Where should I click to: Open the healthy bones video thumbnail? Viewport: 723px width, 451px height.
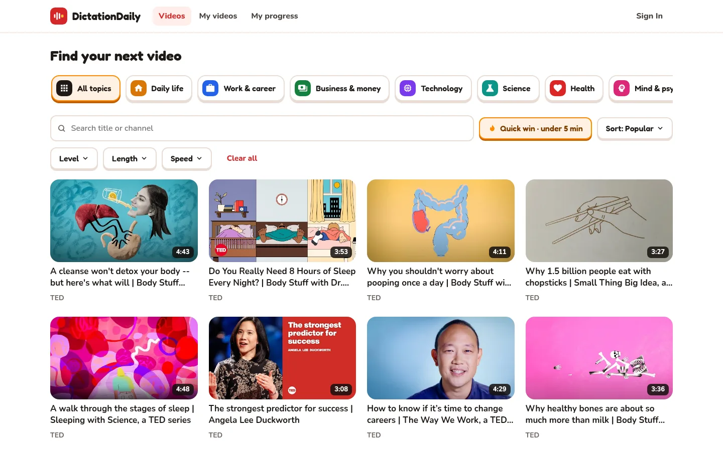point(599,358)
